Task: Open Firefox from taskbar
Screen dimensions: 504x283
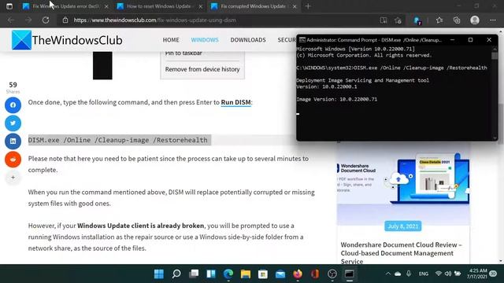Action: pyautogui.click(x=298, y=274)
